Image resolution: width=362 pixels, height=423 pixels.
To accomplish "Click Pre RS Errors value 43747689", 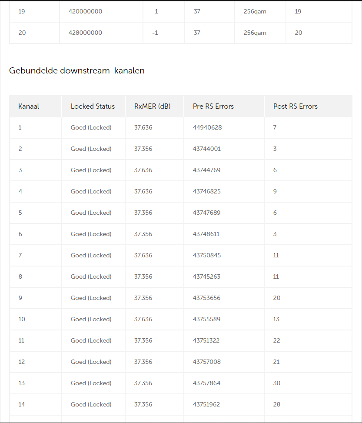I will [206, 213].
